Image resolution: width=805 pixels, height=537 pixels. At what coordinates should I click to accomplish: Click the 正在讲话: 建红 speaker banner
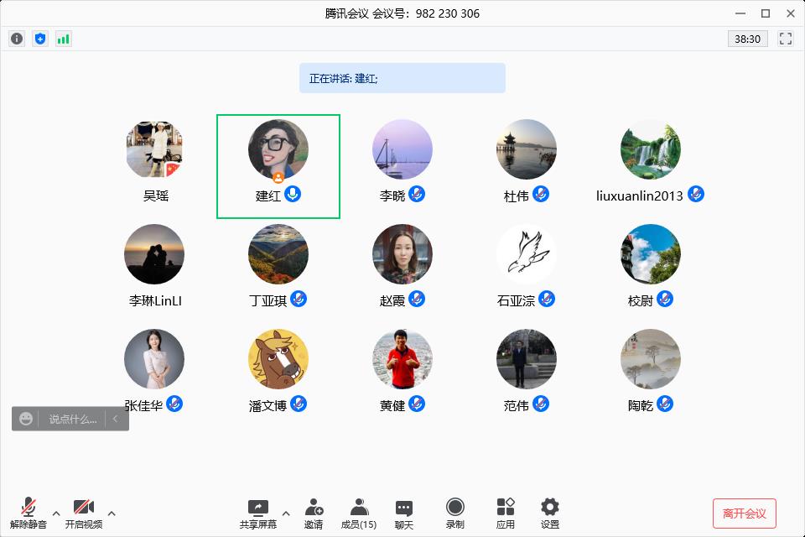click(402, 78)
